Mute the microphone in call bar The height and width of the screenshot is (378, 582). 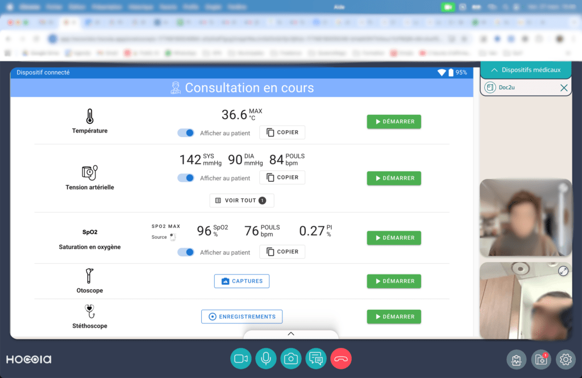pos(266,359)
